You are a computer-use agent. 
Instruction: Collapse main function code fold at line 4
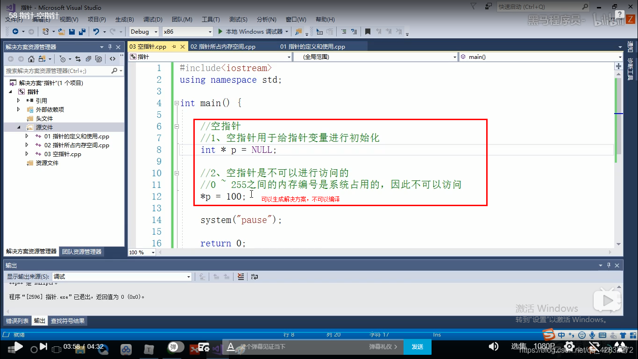176,103
